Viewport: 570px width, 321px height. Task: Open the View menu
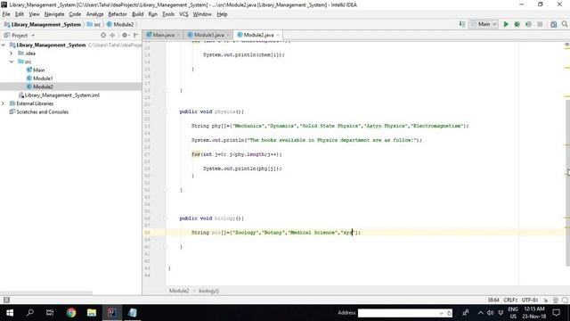(34, 14)
